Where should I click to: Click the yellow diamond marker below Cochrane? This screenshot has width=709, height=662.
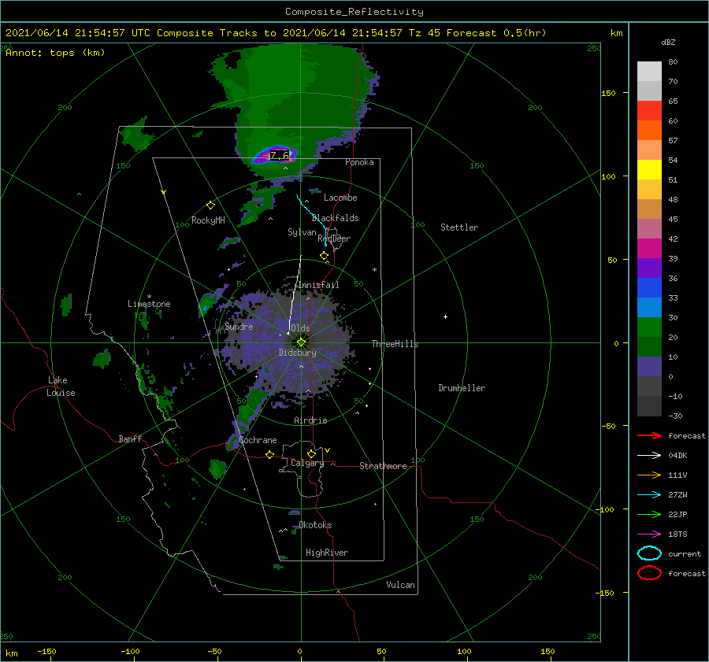click(x=270, y=454)
